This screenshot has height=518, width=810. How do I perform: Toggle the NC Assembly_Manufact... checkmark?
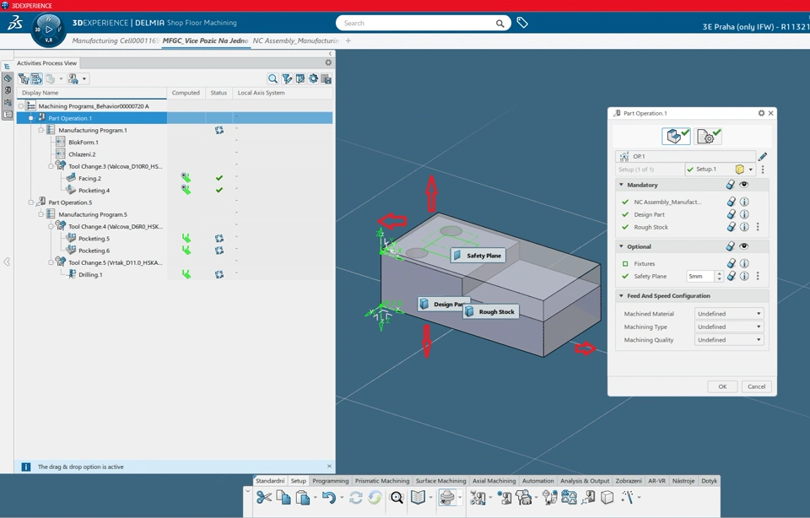625,202
